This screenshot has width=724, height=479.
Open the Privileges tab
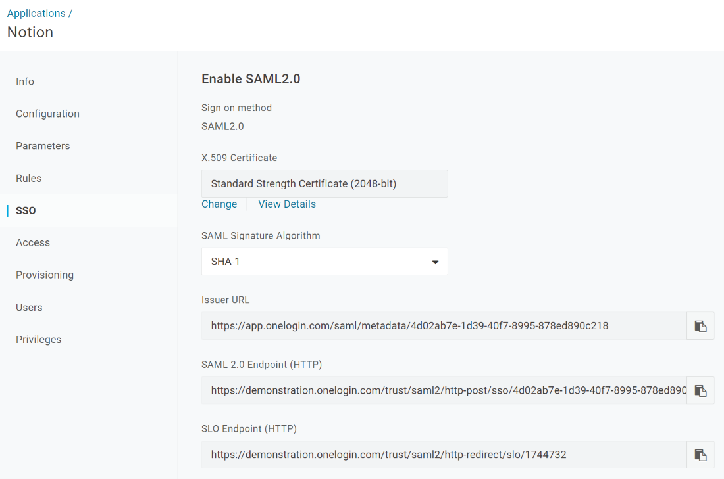click(38, 340)
